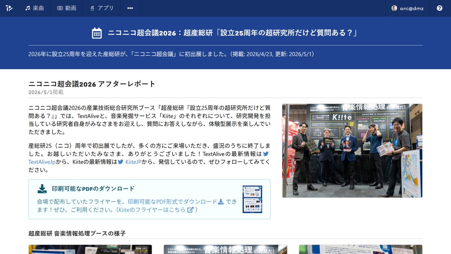Screen dimensions: 451x254
Task: Click the 印刷可能なPDFのダウンロード heading
Action: pos(93,189)
